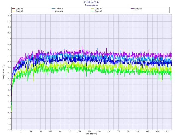Click the Time (seconds) axis label
This screenshot has width=183, height=137.
[91, 134]
